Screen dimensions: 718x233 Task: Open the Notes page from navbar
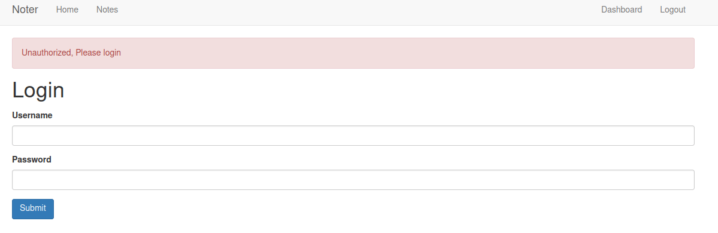point(107,10)
